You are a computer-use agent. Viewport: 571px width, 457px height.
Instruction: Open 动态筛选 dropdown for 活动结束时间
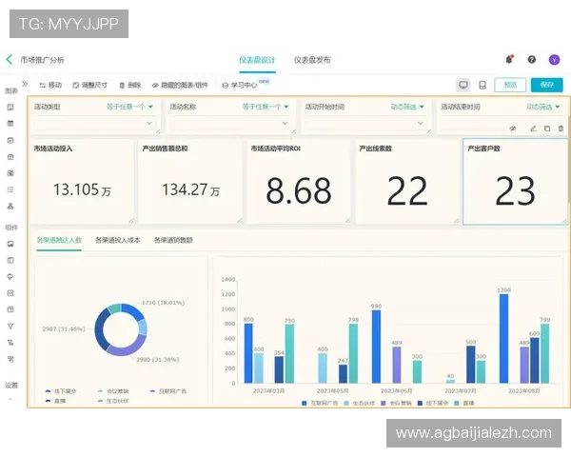pyautogui.click(x=543, y=107)
